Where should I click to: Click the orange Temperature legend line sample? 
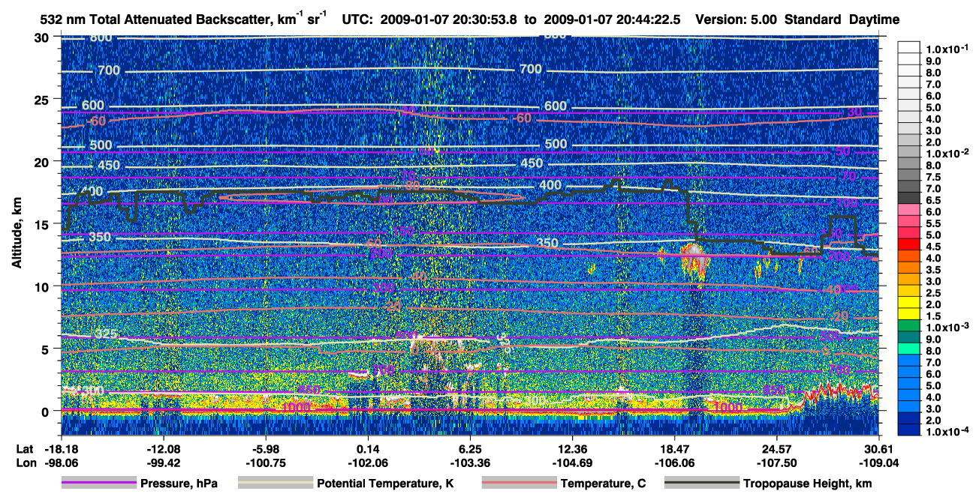point(518,484)
